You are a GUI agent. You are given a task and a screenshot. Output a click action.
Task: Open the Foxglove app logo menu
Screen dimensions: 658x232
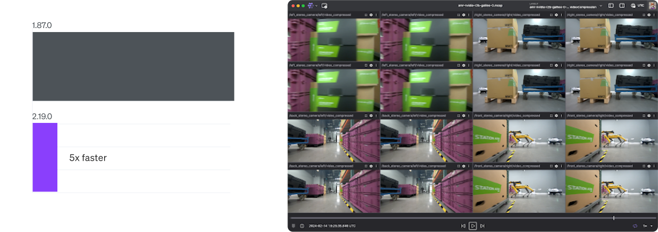tap(311, 6)
